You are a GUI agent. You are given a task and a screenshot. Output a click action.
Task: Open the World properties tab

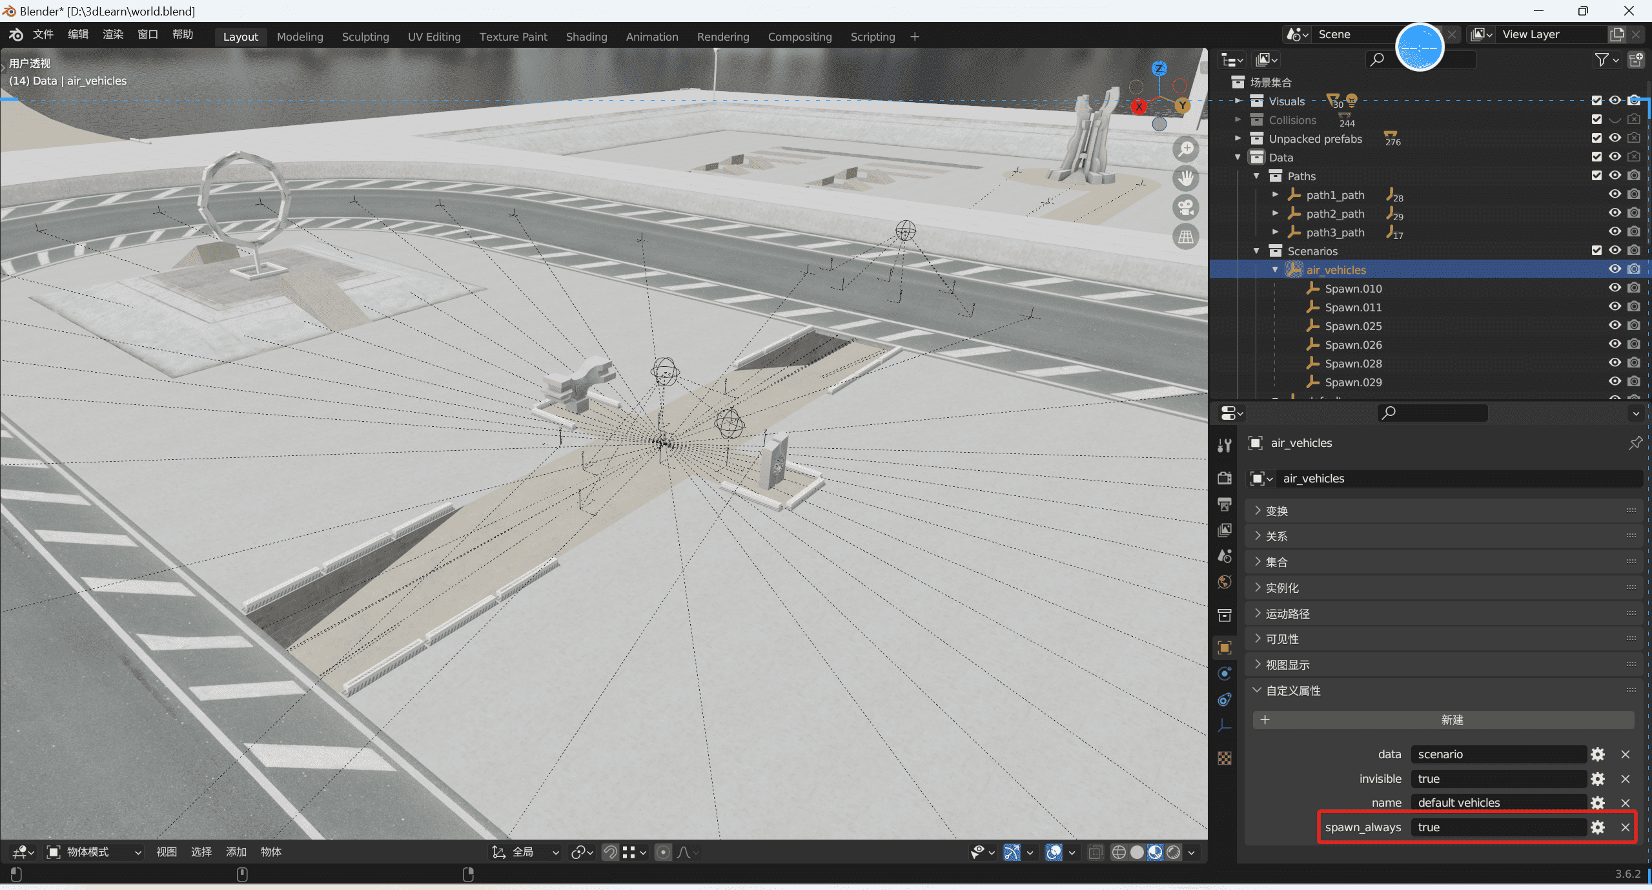[1224, 582]
